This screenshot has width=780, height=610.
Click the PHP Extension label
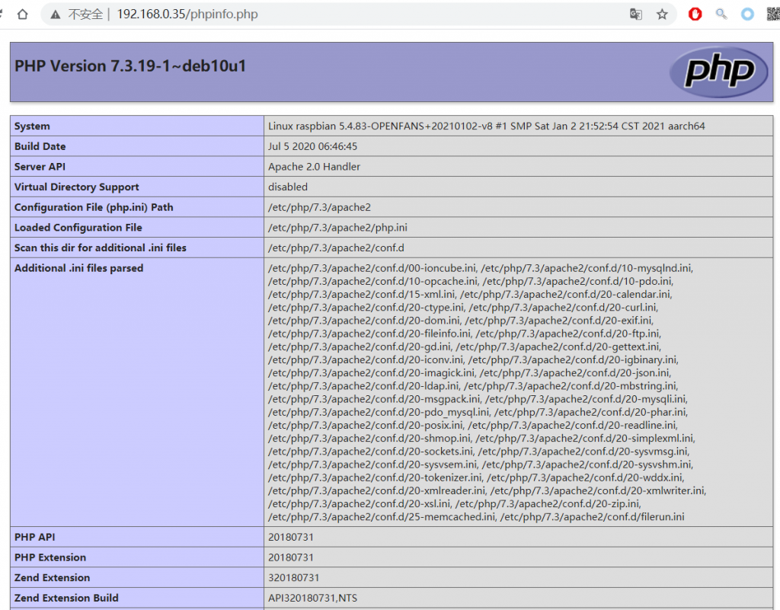[50, 557]
